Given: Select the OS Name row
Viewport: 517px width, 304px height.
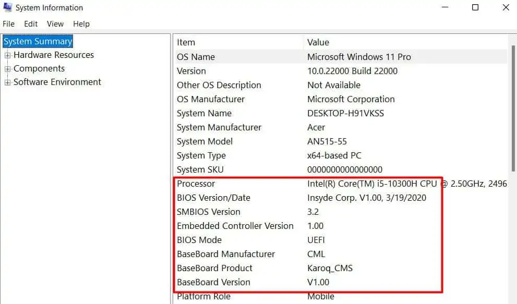Looking at the screenshot, I should (340, 57).
